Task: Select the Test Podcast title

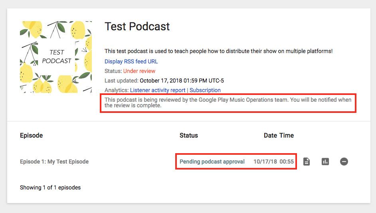Action: [x=137, y=26]
